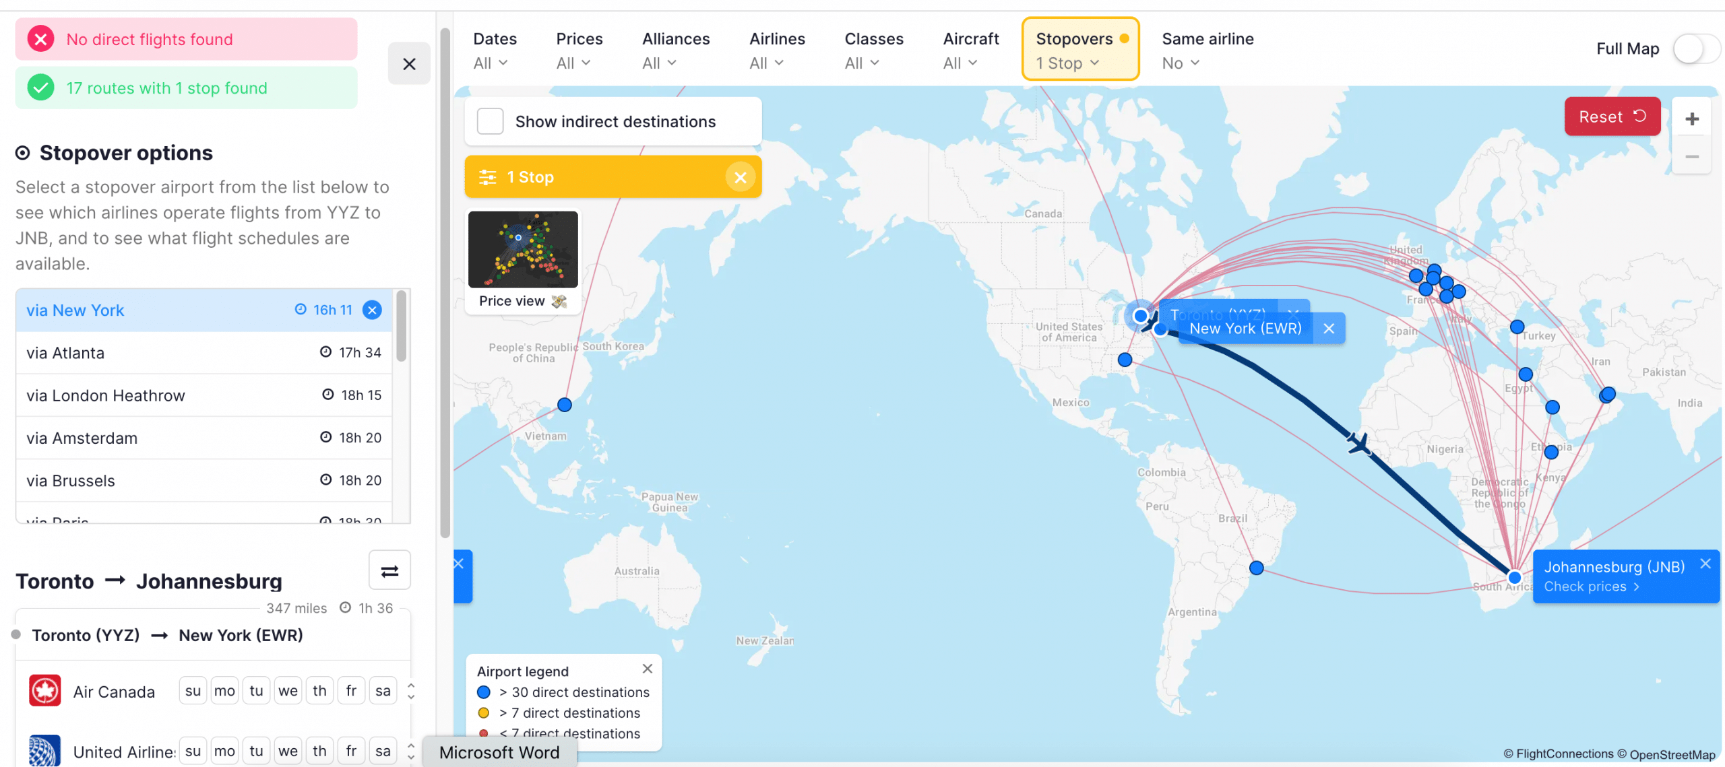Click the Air Canada airline logo
Viewport: 1725px width, 767px height.
pos(45,691)
